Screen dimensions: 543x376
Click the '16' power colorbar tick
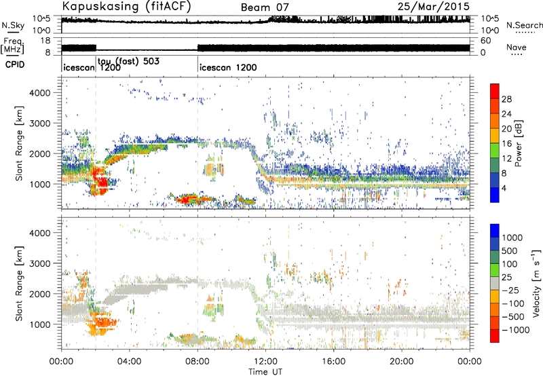pos(506,144)
